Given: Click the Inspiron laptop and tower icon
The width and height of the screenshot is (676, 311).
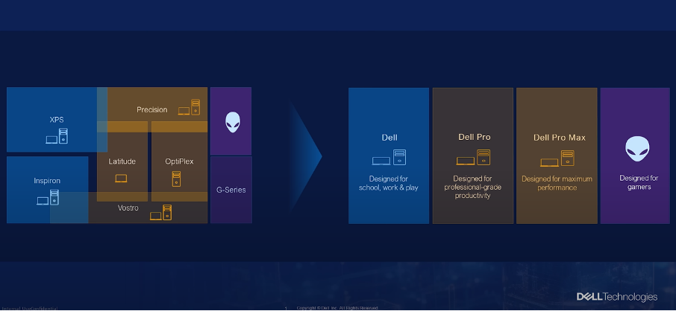Looking at the screenshot, I should click(48, 197).
